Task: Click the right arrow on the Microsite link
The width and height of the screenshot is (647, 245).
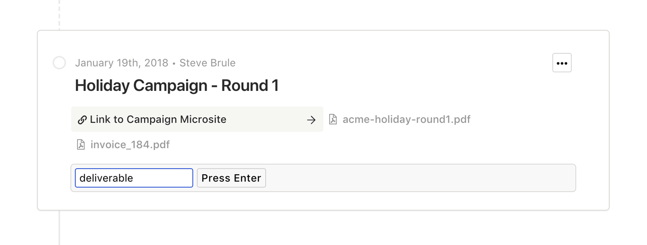Action: pos(311,120)
